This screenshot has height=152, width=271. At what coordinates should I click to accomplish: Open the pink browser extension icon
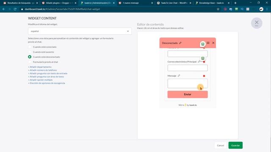click(225, 9)
